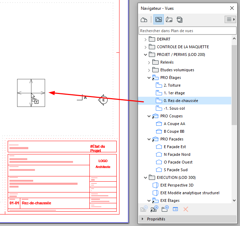
Task: Close the Navigateur - Vues palette
Action: [x=232, y=8]
